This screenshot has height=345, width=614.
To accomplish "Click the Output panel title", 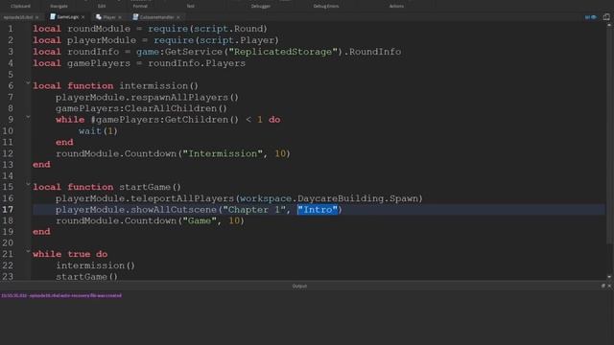I will 299,286.
